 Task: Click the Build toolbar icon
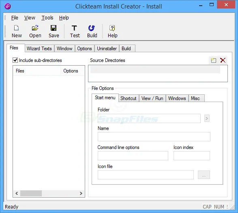pos(92,28)
